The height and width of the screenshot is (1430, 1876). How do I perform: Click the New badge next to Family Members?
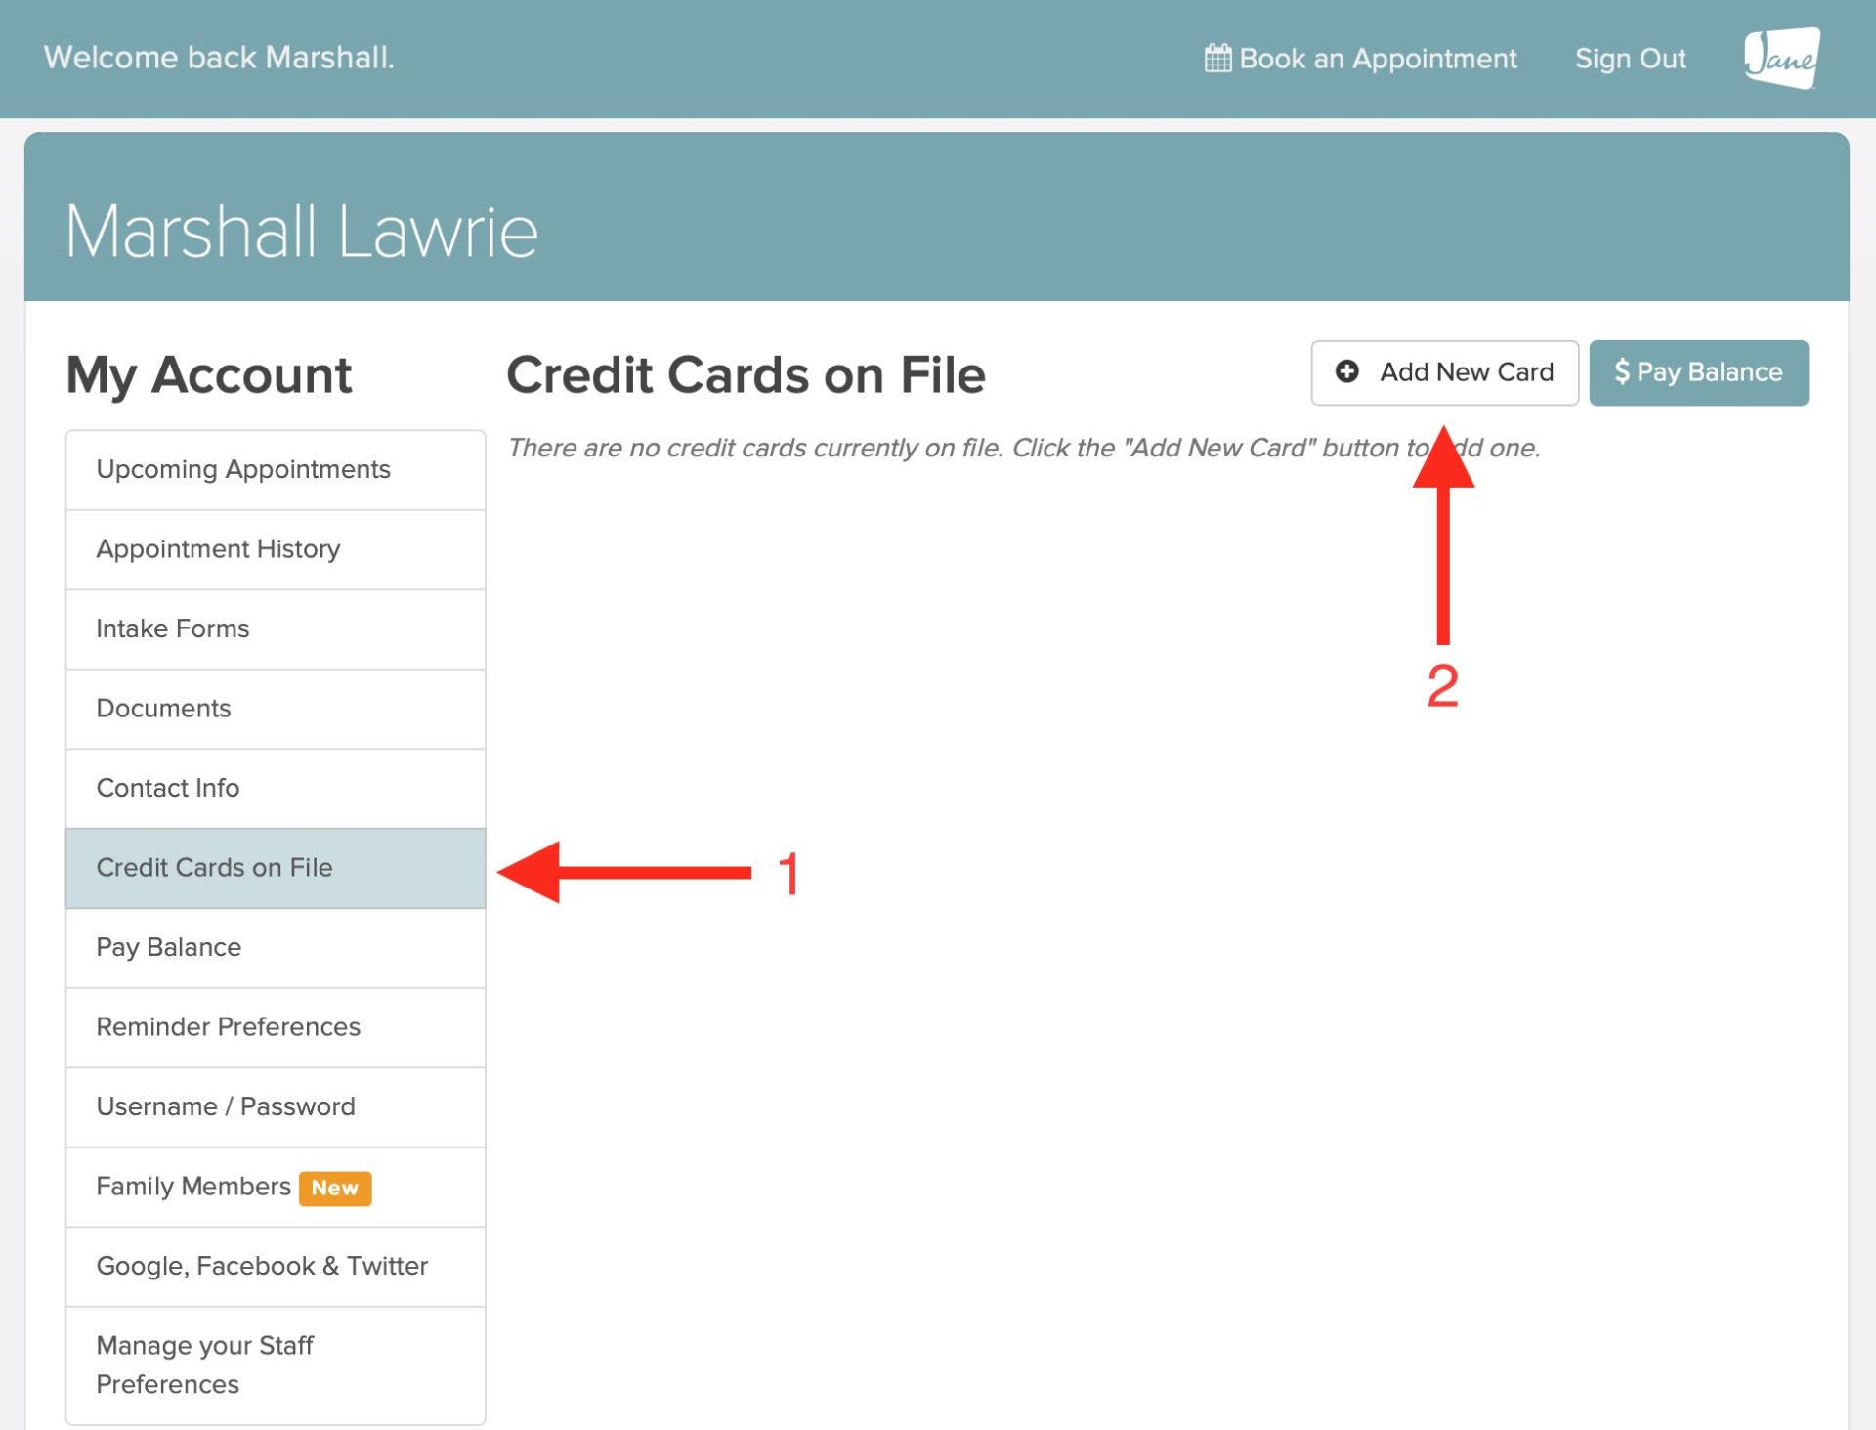coord(336,1188)
